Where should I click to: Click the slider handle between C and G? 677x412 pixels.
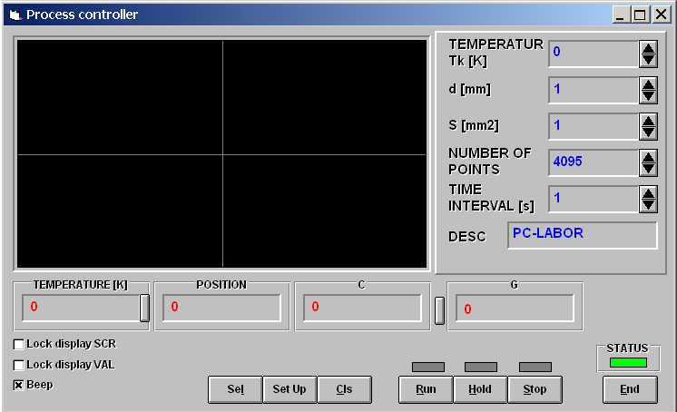tap(439, 310)
